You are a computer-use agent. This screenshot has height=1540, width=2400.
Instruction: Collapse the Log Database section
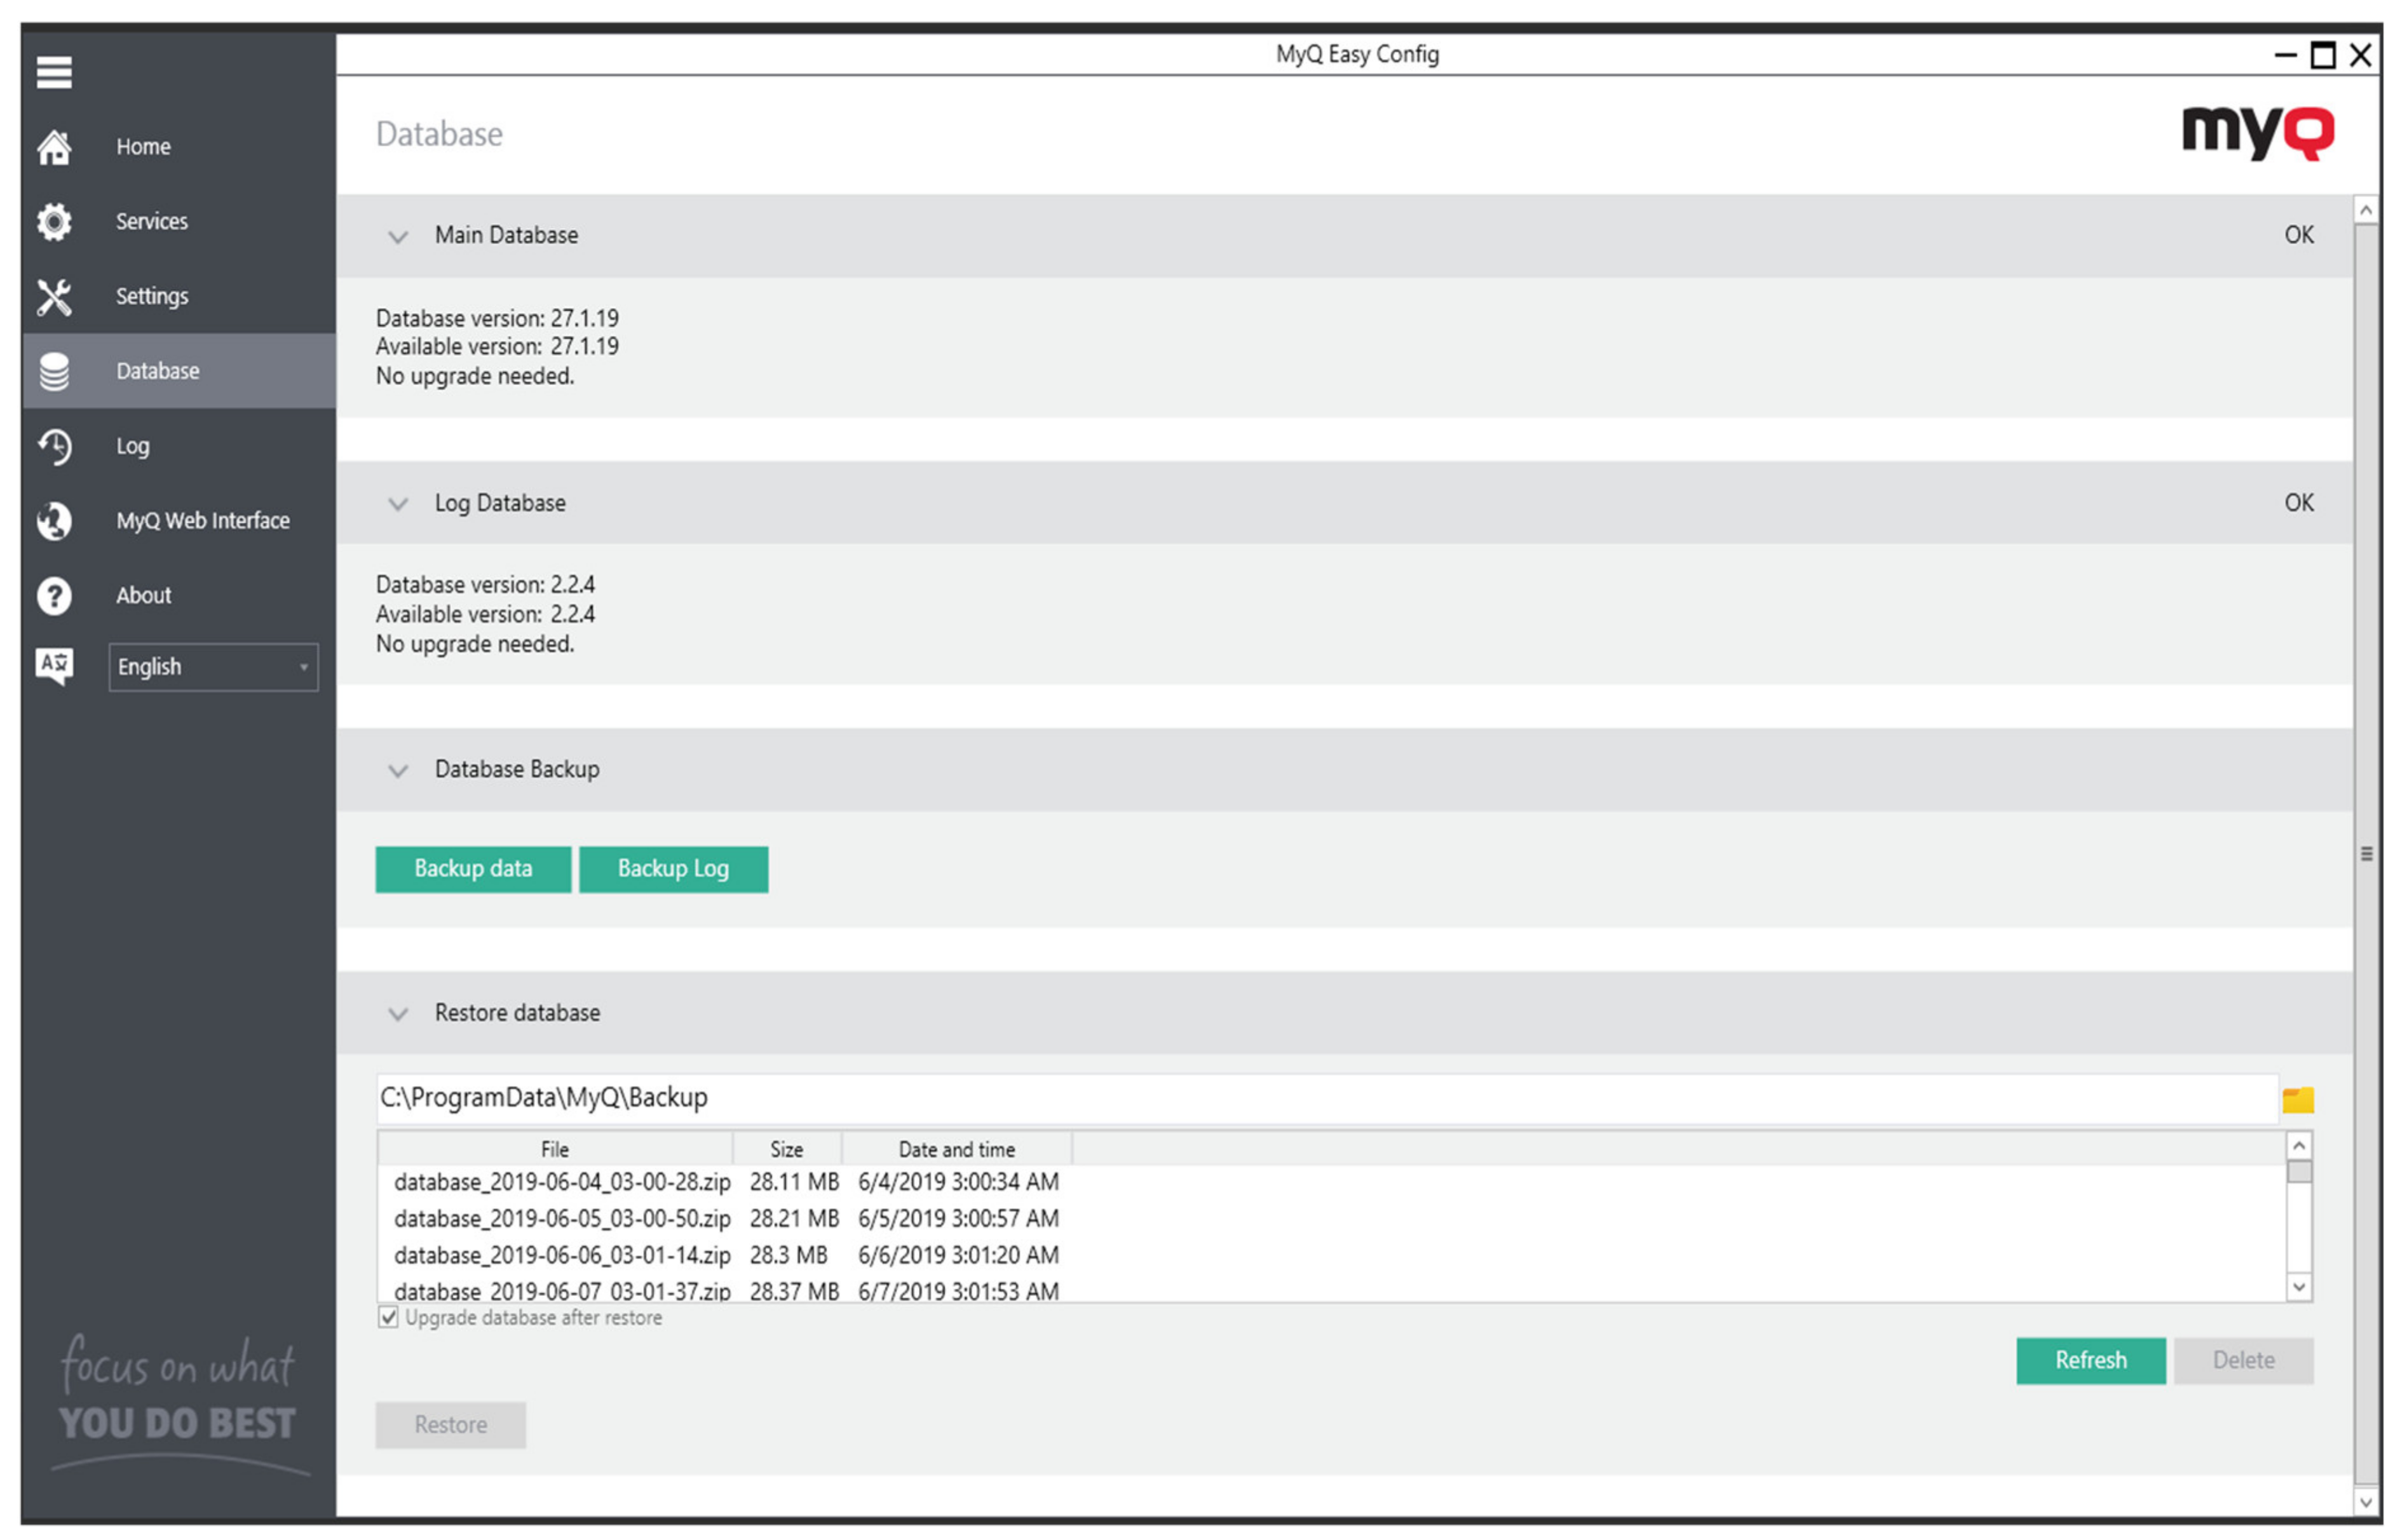click(x=398, y=503)
